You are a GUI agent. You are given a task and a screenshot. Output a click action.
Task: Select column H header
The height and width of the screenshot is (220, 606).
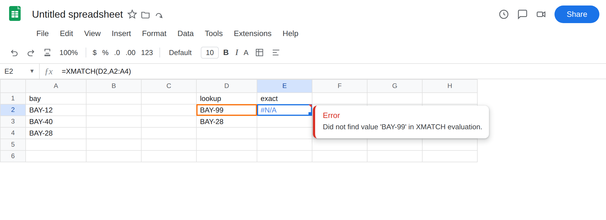click(x=450, y=86)
